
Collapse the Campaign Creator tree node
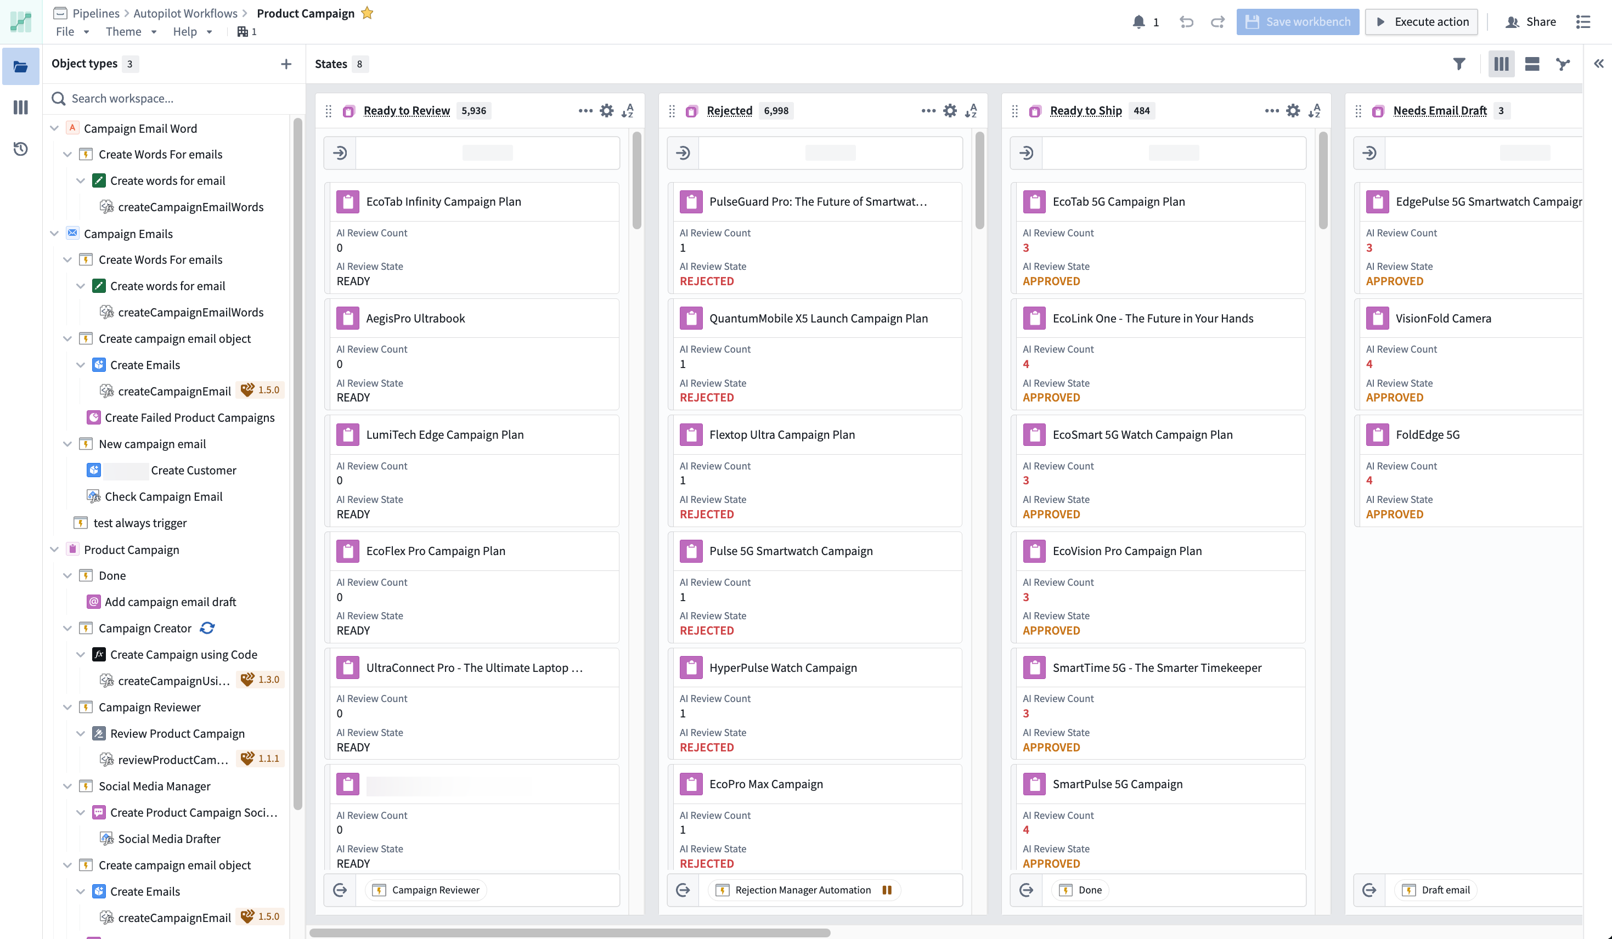click(x=68, y=627)
